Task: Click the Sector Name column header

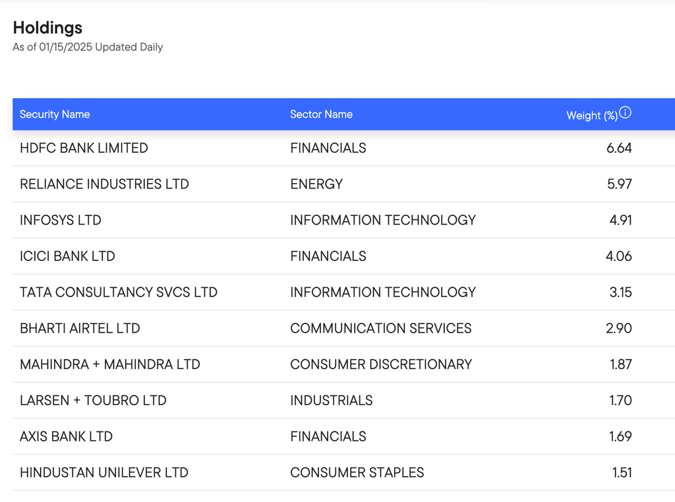Action: click(321, 115)
